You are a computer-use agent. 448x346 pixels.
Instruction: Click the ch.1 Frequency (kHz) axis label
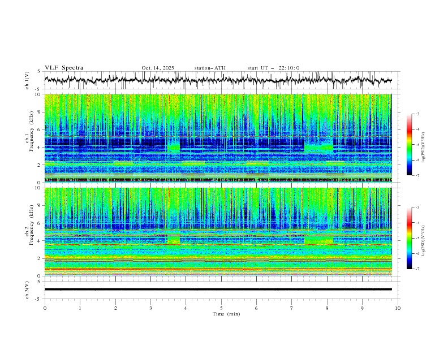(x=29, y=132)
